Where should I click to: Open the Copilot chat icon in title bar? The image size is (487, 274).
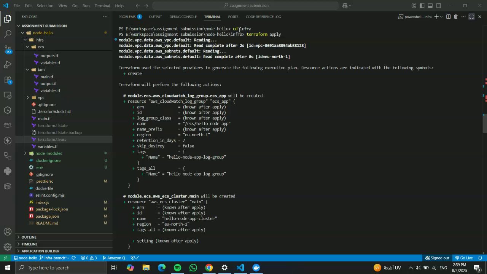click(345, 6)
